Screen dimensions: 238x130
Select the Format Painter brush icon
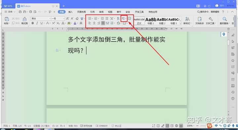click(24, 19)
